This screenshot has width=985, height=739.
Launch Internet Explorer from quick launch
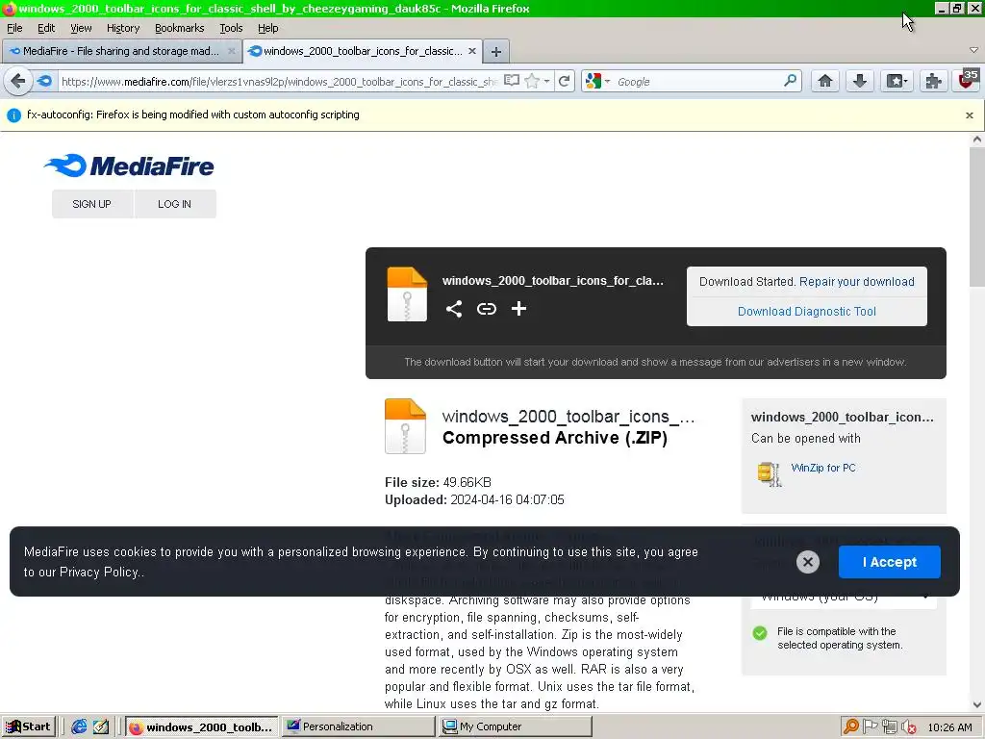[79, 727]
